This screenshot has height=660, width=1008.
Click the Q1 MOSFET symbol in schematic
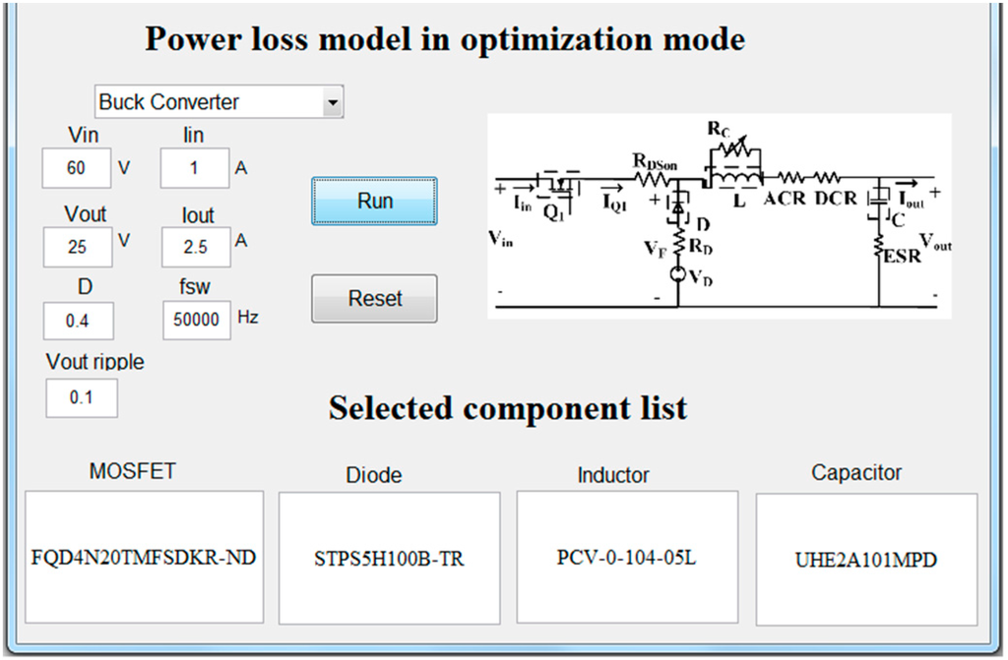[x=557, y=184]
